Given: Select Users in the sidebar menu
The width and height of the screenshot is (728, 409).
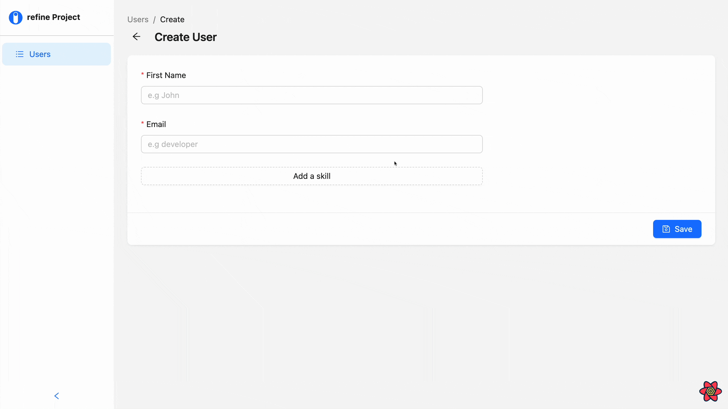Looking at the screenshot, I should 56,54.
